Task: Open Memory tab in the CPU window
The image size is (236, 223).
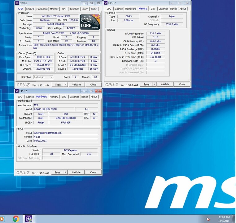Action: click(x=54, y=9)
